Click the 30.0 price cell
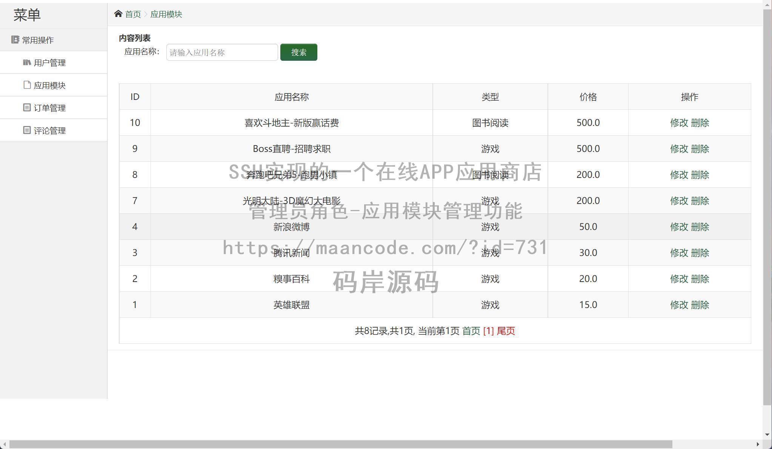The width and height of the screenshot is (772, 449). click(x=588, y=253)
